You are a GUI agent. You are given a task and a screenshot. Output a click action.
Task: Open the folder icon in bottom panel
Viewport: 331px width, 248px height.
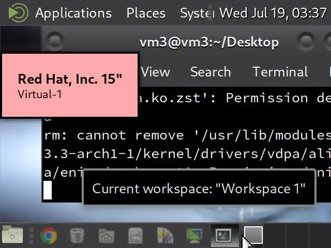12,235
